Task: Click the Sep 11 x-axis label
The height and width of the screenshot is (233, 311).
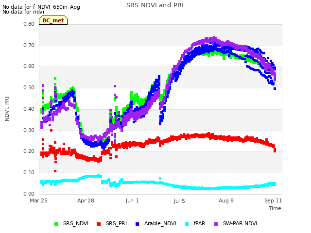Action: pyautogui.click(x=273, y=200)
